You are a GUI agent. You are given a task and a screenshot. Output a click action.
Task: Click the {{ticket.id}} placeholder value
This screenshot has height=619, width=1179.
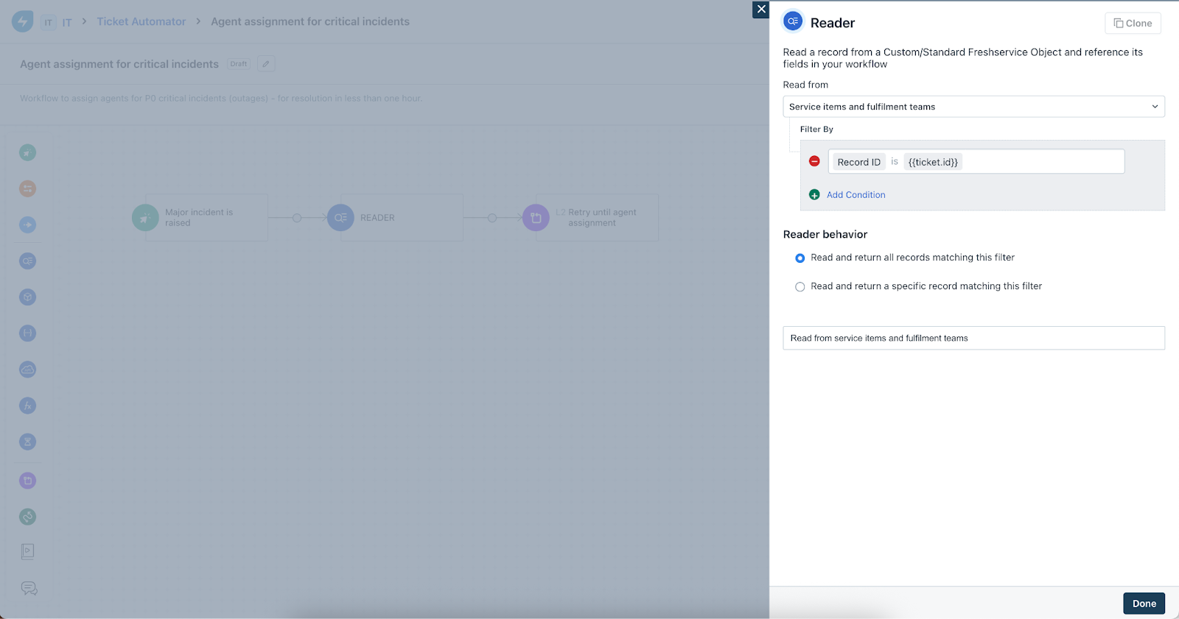click(x=933, y=162)
